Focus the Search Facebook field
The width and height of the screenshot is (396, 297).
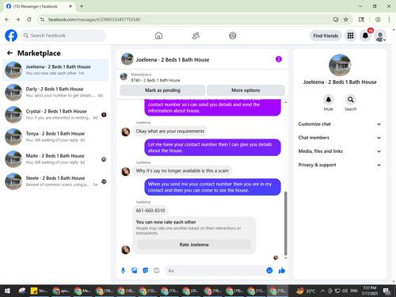63,36
